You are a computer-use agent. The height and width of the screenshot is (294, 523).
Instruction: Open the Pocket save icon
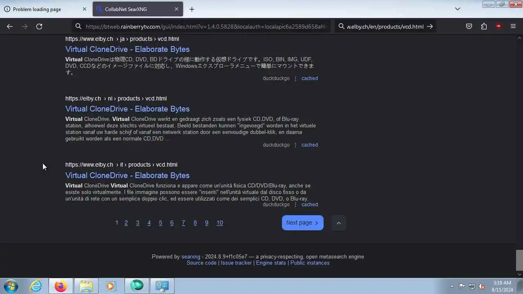point(469,26)
